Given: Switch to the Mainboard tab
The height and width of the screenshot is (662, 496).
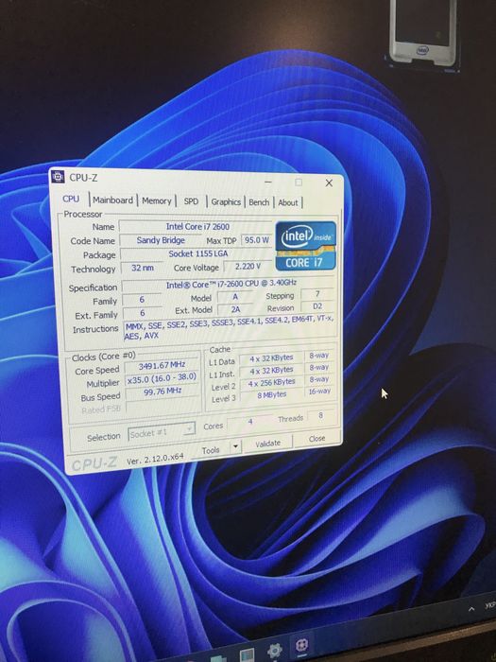Looking at the screenshot, I should point(112,200).
